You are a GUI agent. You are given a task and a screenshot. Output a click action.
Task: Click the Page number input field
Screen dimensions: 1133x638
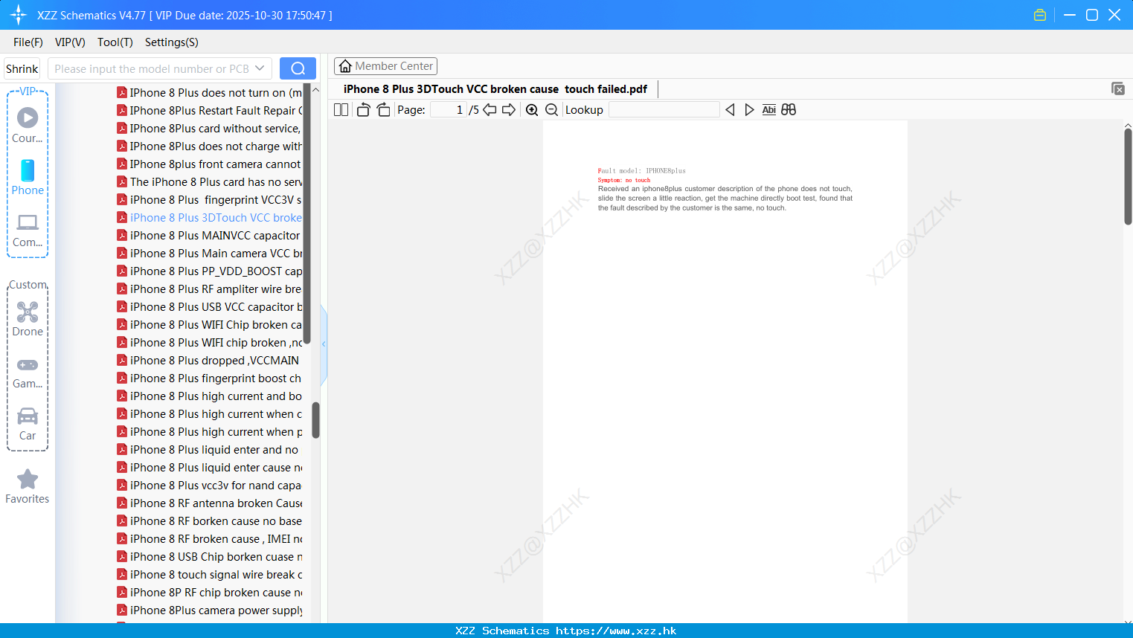click(449, 110)
